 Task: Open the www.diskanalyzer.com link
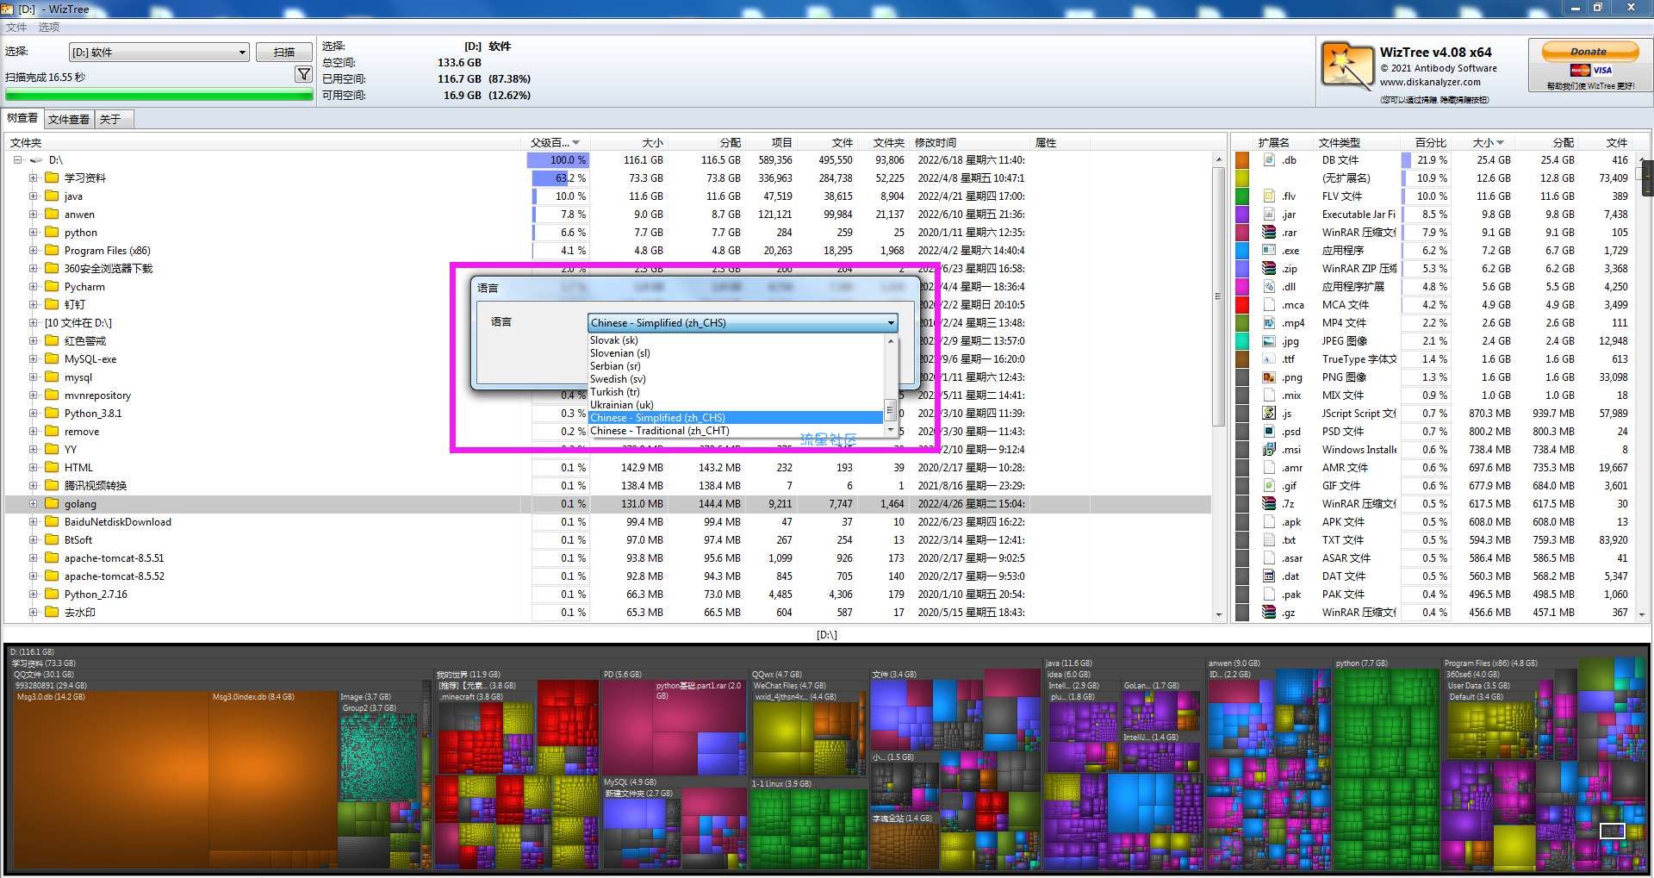(x=1430, y=83)
